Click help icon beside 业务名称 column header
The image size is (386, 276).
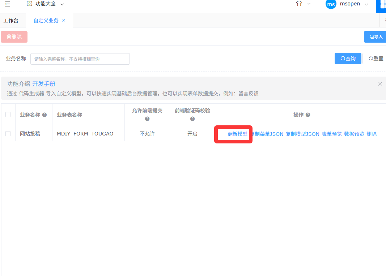pos(44,115)
